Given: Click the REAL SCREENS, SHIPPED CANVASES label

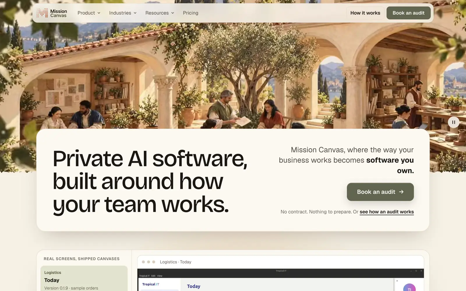Looking at the screenshot, I should (x=82, y=259).
